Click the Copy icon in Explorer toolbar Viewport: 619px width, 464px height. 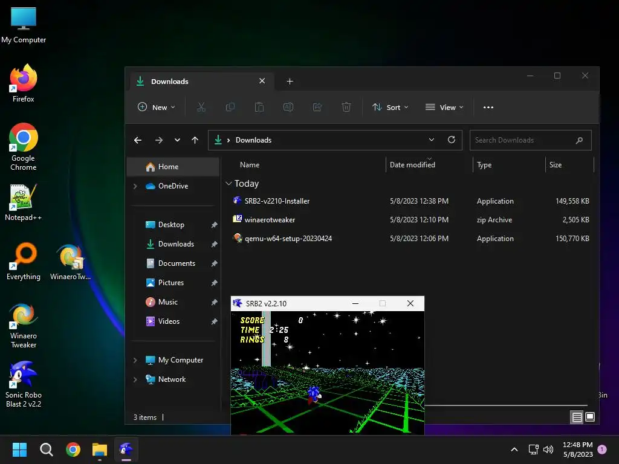(230, 107)
